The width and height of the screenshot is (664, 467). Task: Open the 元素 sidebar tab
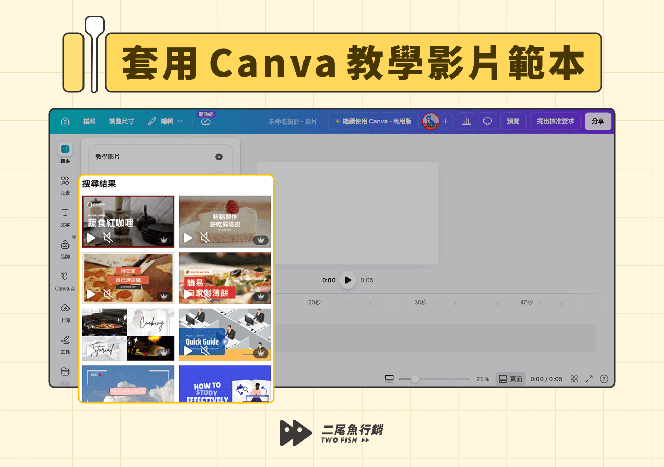click(x=65, y=185)
